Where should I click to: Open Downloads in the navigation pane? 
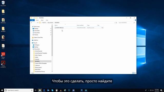(x=37, y=31)
